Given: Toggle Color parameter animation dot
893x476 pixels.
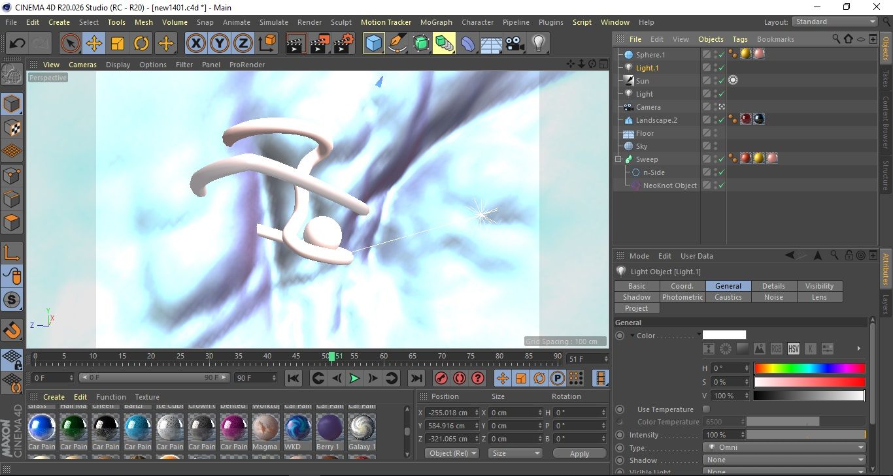Looking at the screenshot, I should [x=620, y=336].
